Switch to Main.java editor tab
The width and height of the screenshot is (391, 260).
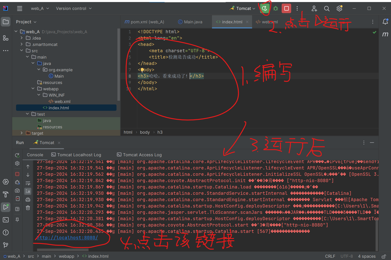point(190,22)
